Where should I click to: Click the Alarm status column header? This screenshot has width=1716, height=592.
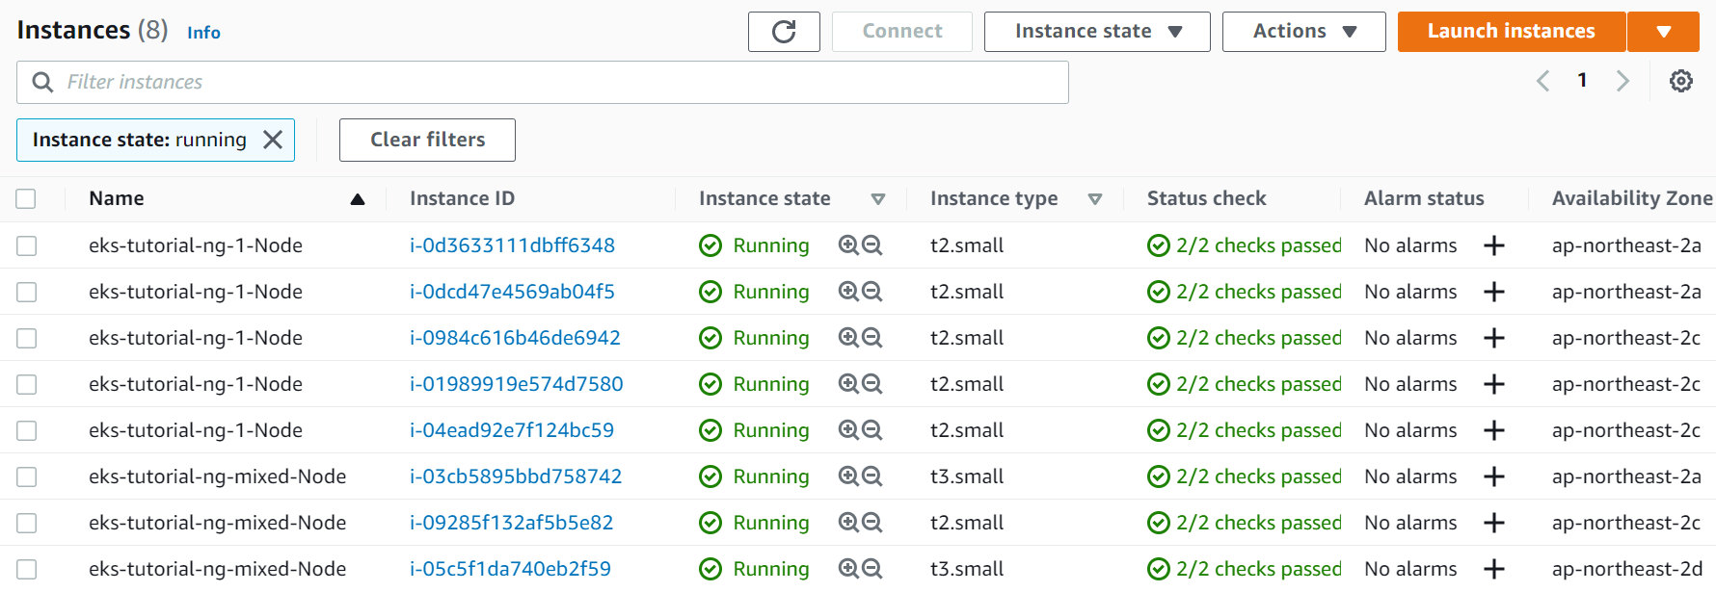(x=1424, y=198)
